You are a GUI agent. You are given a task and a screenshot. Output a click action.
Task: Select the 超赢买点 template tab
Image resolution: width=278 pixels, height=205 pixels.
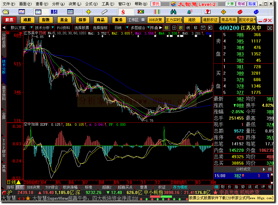(x=125, y=187)
